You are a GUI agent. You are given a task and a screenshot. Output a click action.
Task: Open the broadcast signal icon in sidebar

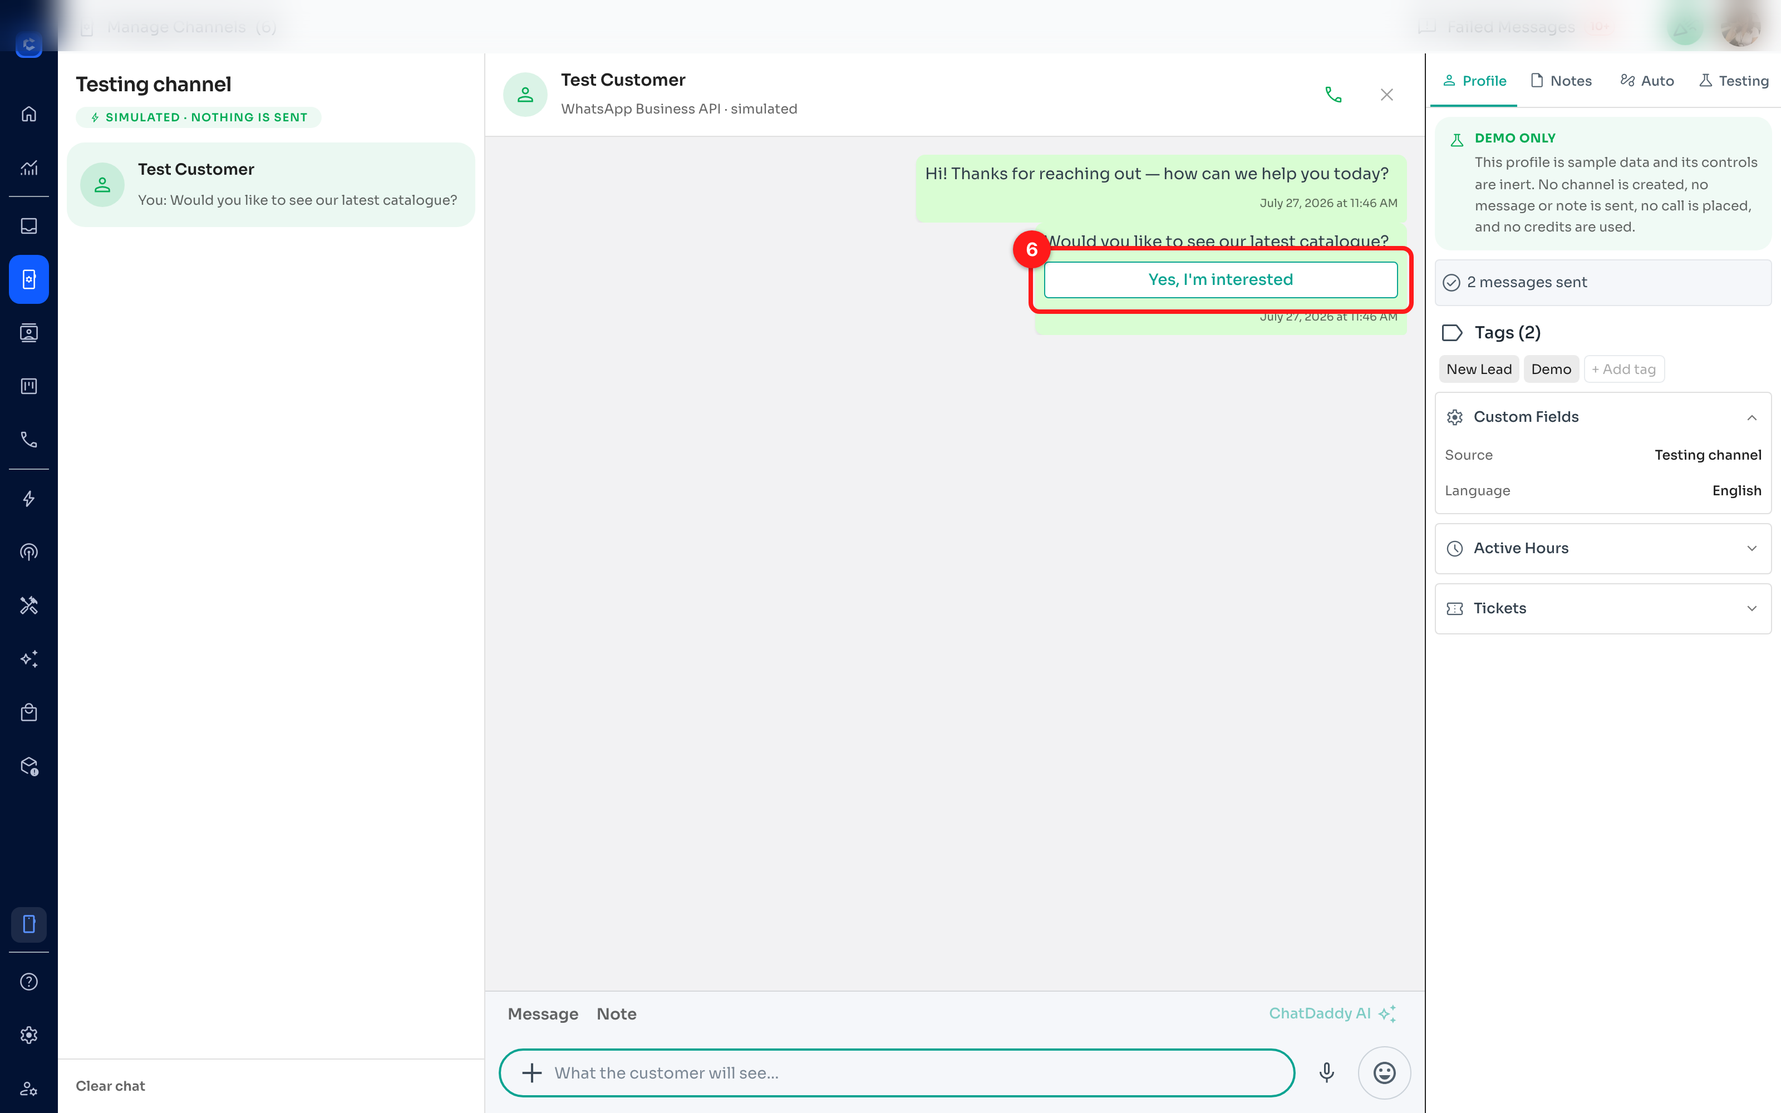[29, 552]
